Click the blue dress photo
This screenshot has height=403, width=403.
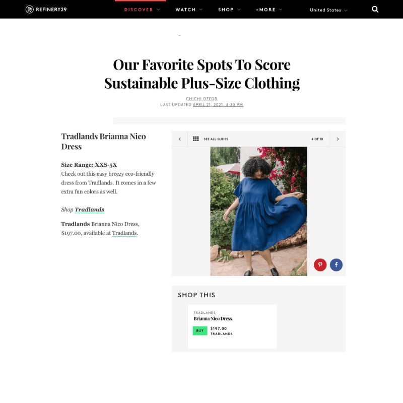258,211
